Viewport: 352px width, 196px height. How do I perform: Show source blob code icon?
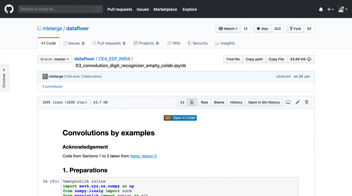[x=182, y=102]
